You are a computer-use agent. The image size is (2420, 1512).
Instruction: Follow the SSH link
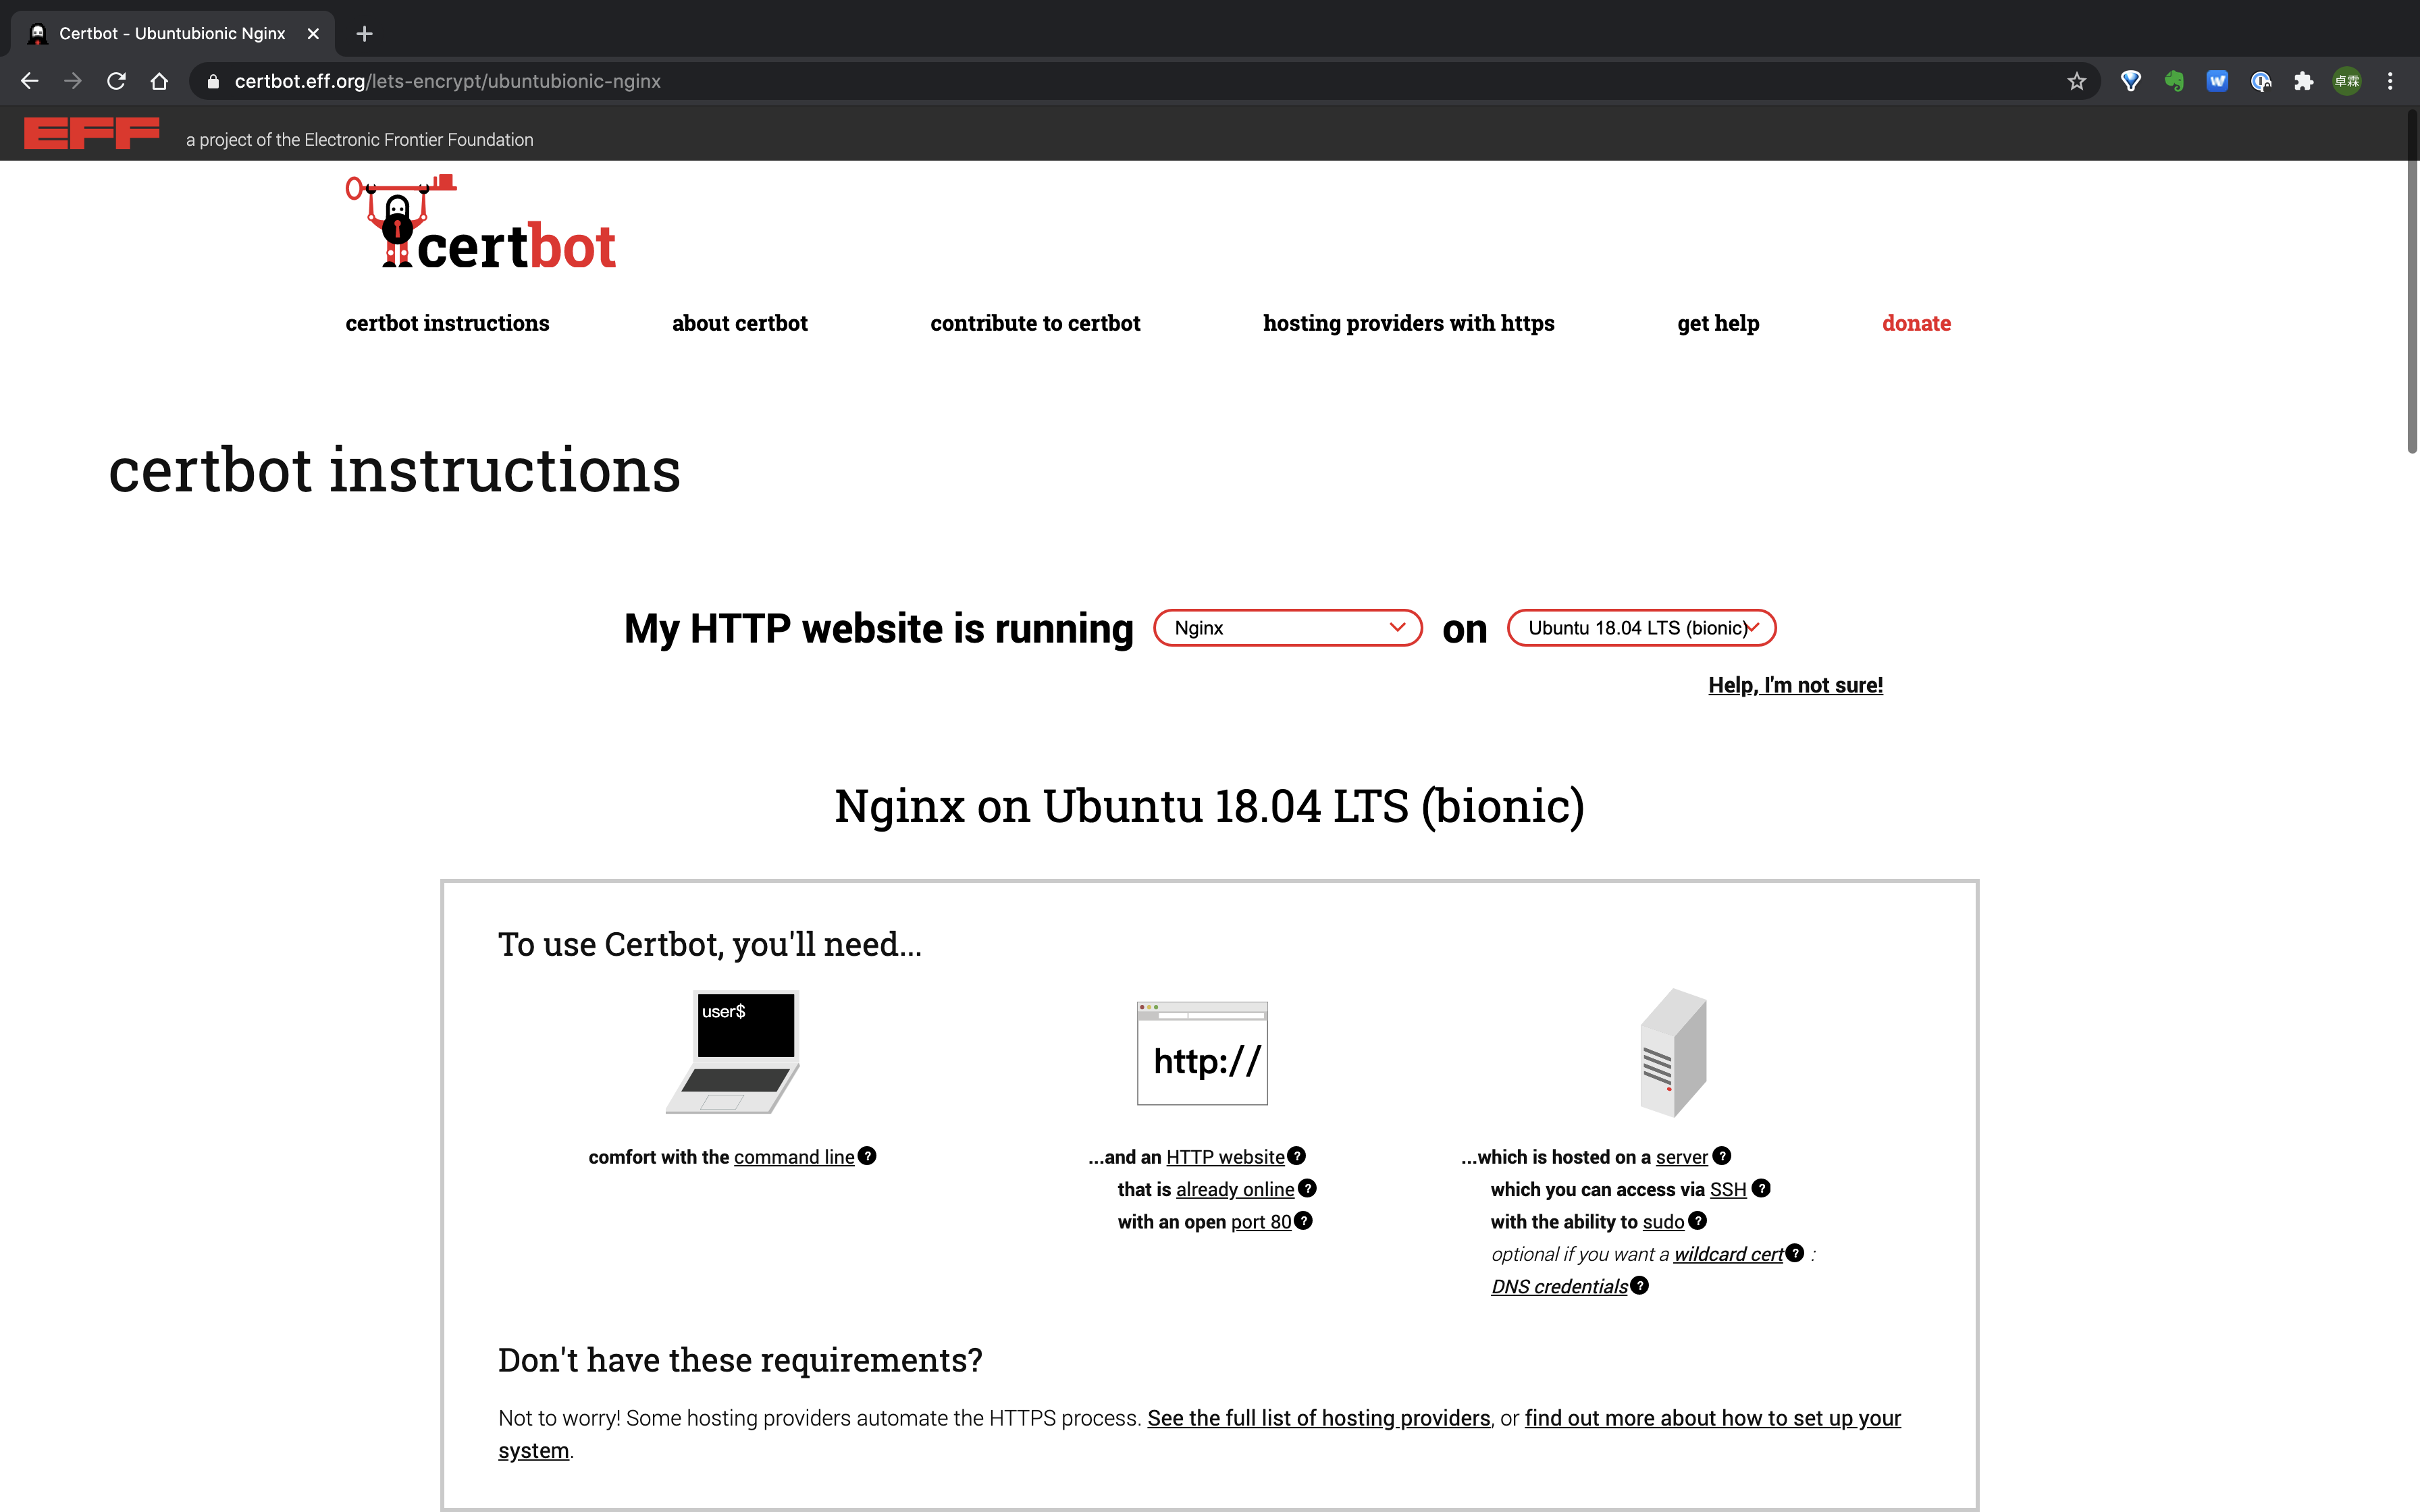[x=1728, y=1189]
